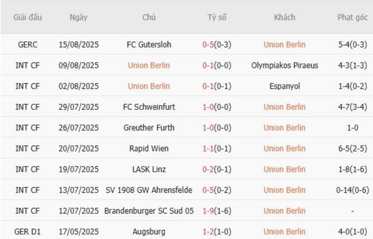This screenshot has height=239, width=373.
Task: Select the "Tỷ số" column header
Action: (x=217, y=17)
